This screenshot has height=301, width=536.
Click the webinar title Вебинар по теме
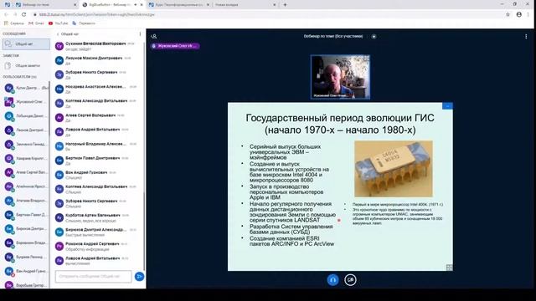coord(333,36)
